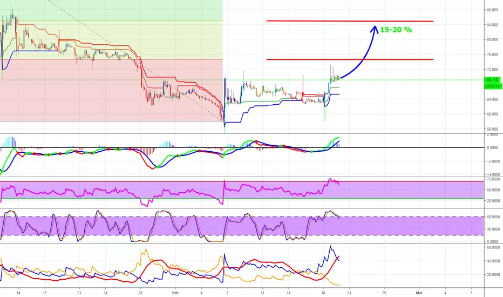Select the "15-20 %" text annotation
This screenshot has height=297, width=503.
pos(396,30)
